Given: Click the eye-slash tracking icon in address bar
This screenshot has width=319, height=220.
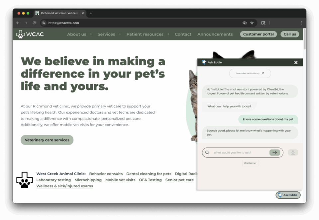Looking at the screenshot, I should 245,23.
